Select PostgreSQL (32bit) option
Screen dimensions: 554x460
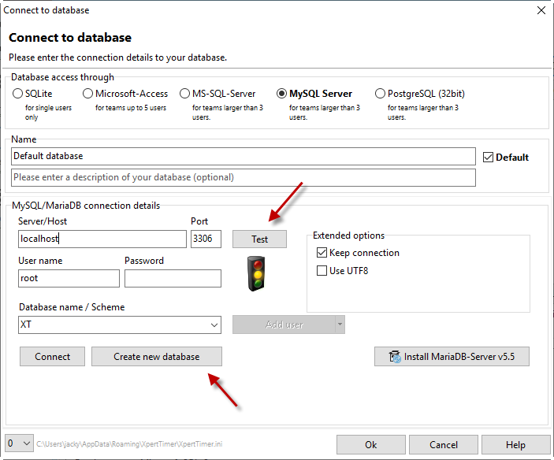point(381,94)
